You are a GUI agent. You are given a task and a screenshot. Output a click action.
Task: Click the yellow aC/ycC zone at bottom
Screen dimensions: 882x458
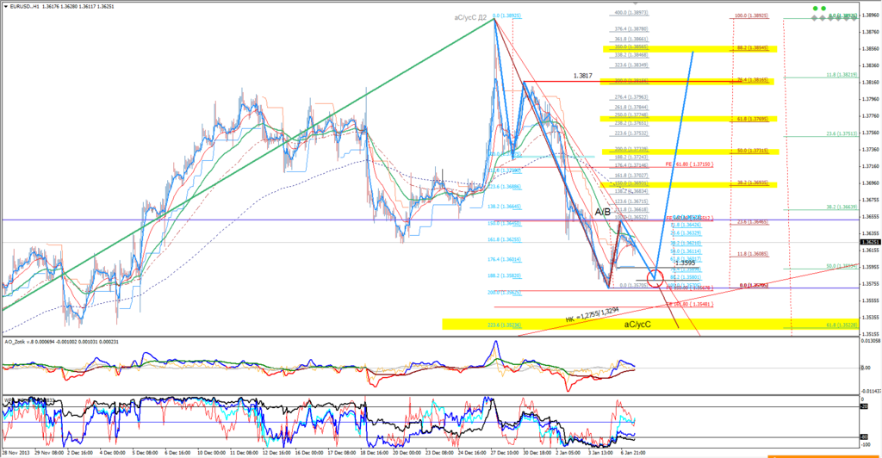637,325
